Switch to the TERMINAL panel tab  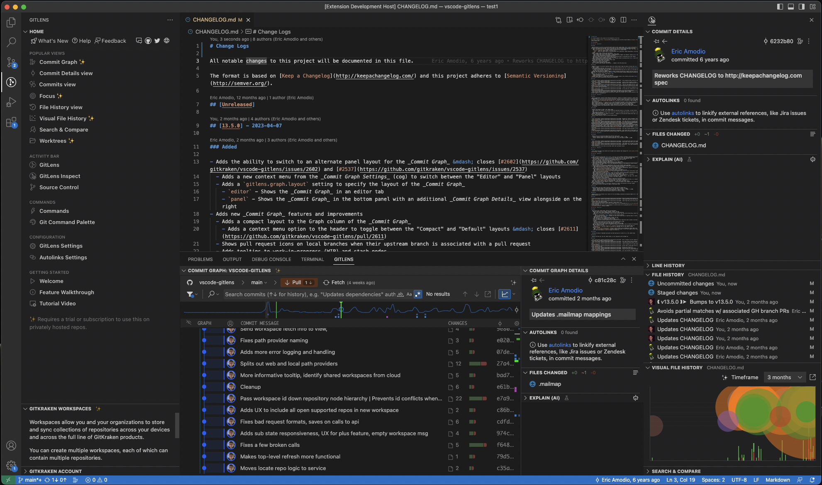[x=312, y=259]
